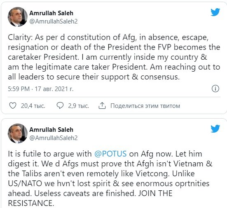Open replies via speech bubble icon
Screen dimensions: 227x208
click(x=60, y=105)
